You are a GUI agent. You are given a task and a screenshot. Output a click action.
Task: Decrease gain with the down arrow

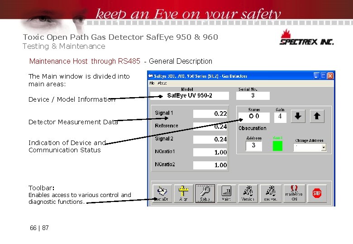298,116
